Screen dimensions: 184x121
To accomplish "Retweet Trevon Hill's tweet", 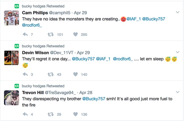I will click(x=50, y=114).
